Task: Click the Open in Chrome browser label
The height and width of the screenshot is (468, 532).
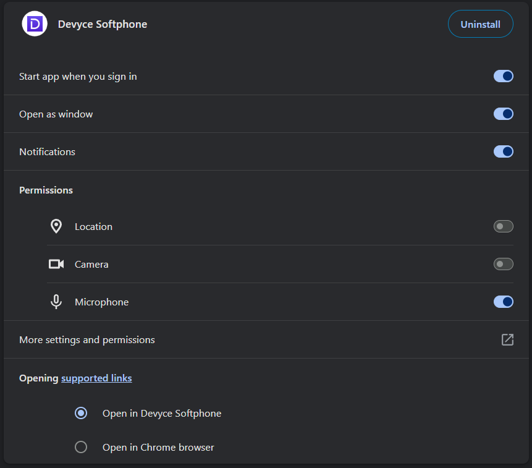Action: point(158,448)
